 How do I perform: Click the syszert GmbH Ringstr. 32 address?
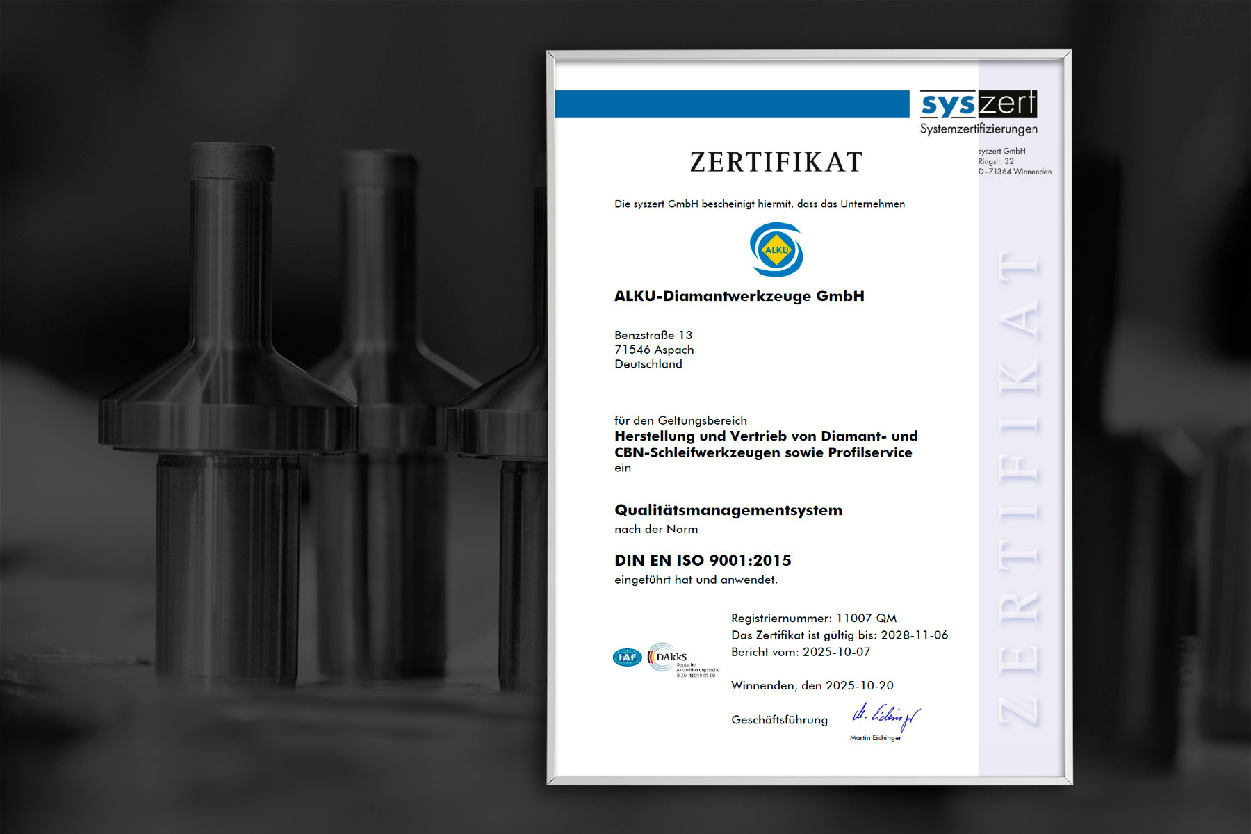click(1014, 161)
